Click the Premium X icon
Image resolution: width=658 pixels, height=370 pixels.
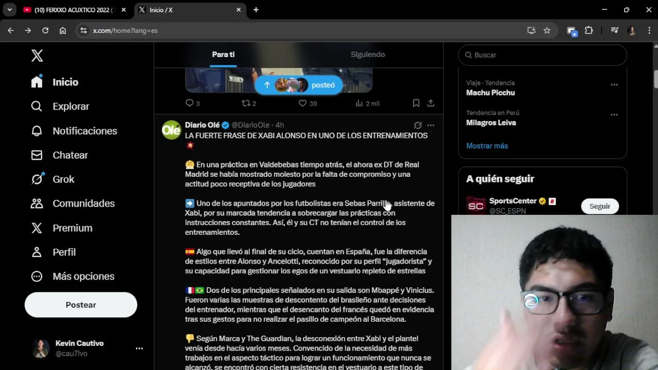point(36,228)
